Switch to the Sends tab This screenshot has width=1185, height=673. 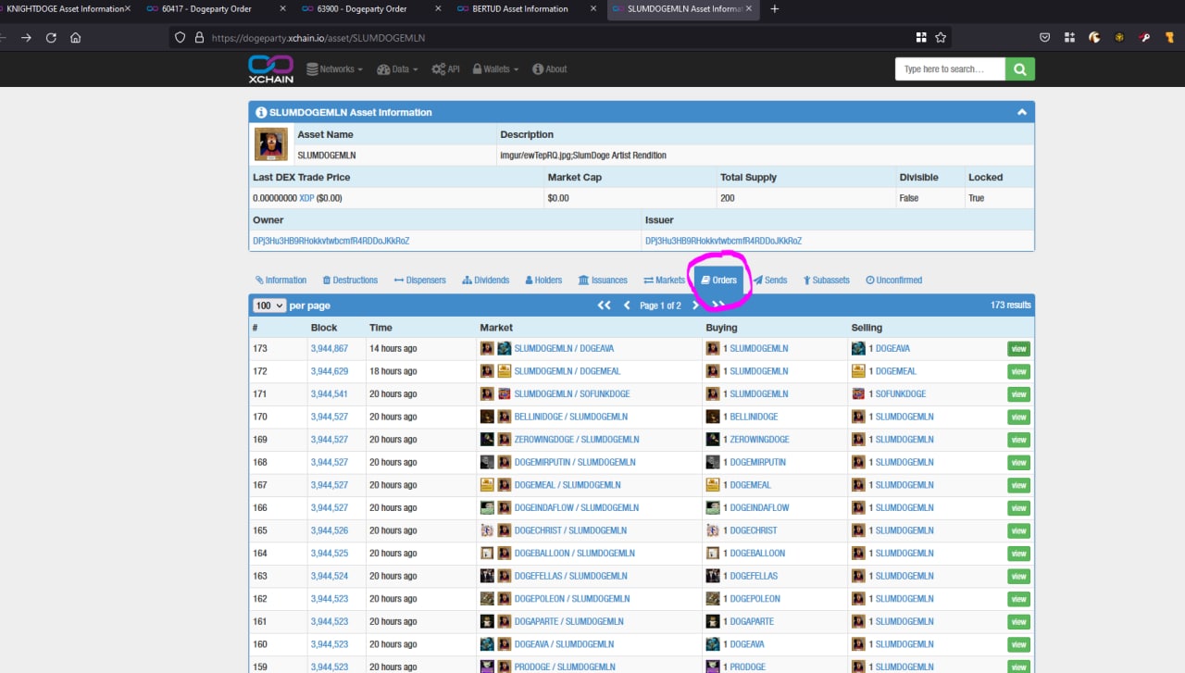(769, 280)
